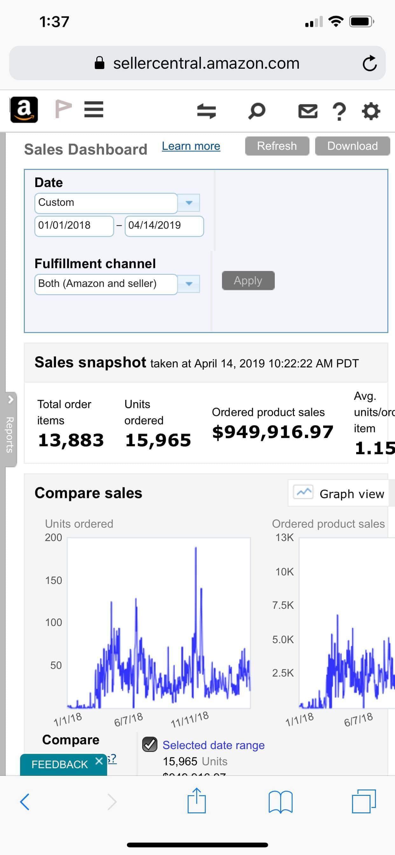Open the hamburger navigation menu

pyautogui.click(x=94, y=109)
